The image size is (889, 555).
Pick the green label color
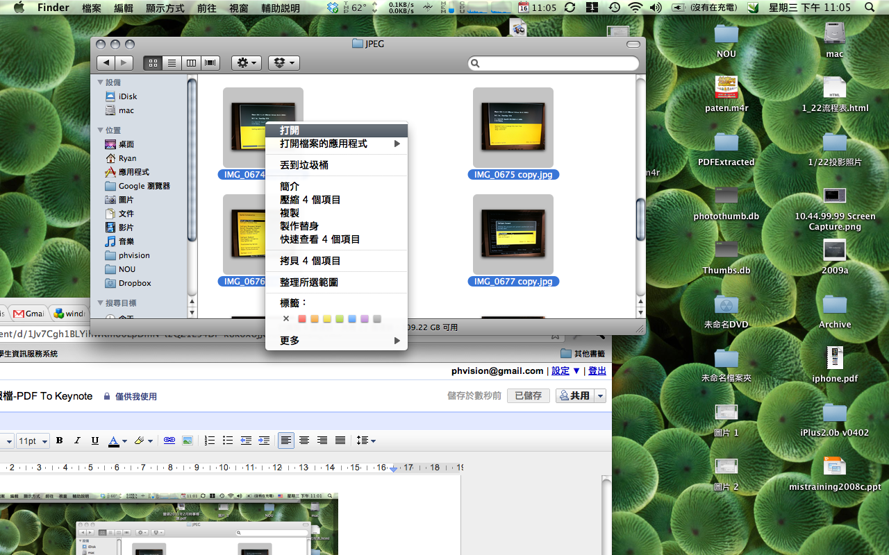tap(340, 319)
